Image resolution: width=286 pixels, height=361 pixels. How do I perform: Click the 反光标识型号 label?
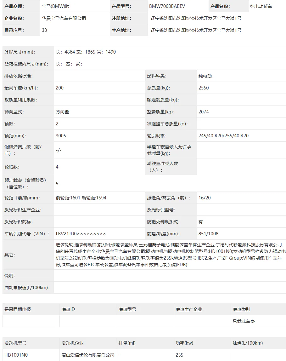click(x=161, y=210)
